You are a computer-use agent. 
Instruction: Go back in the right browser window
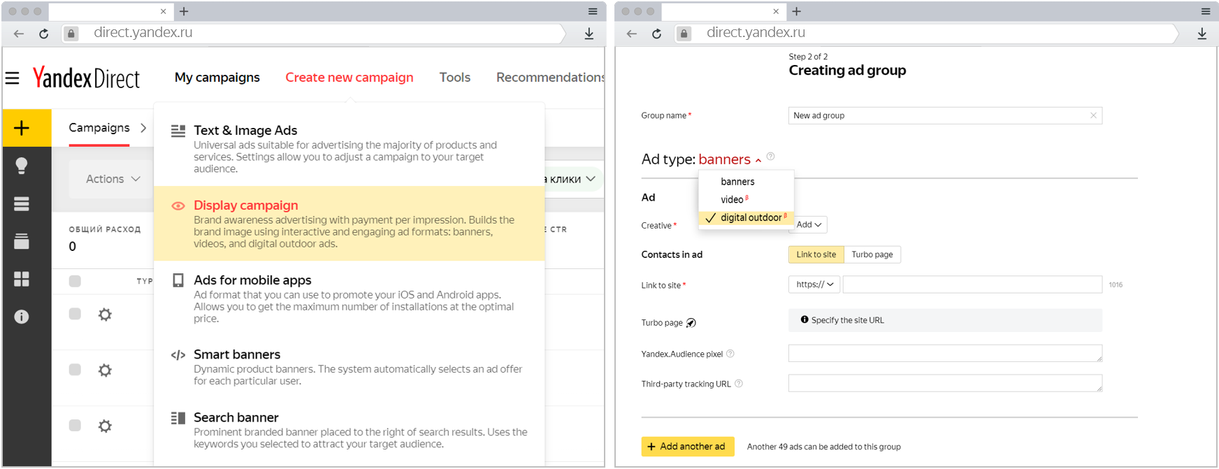coord(632,34)
